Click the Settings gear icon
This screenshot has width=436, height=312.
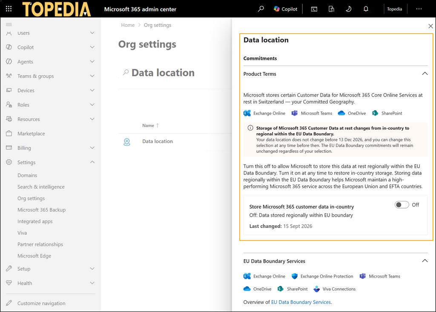(9, 162)
